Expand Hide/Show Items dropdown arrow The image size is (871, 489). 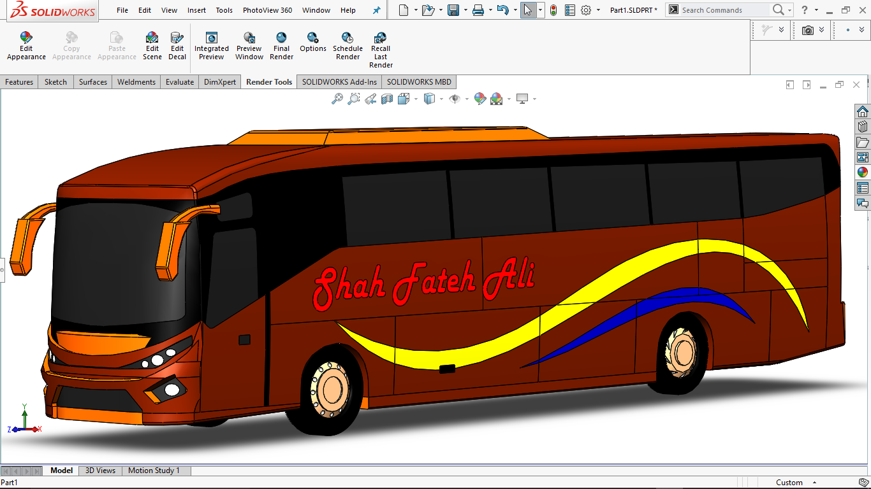coord(467,99)
